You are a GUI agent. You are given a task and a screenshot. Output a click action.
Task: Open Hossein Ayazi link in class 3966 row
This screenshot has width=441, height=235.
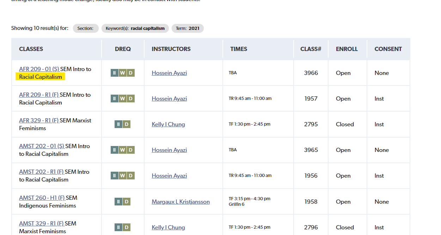coord(169,73)
